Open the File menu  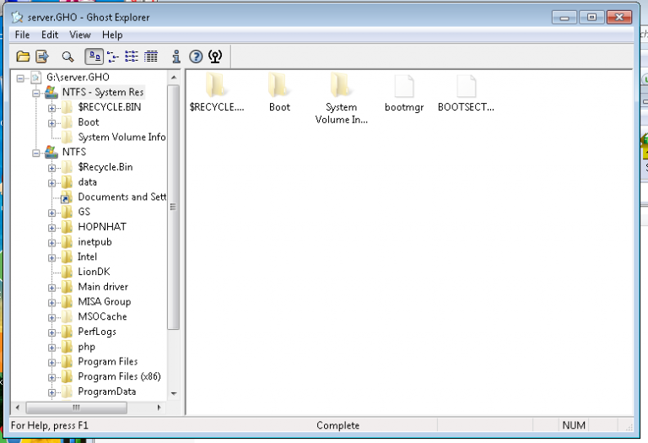[x=22, y=35]
